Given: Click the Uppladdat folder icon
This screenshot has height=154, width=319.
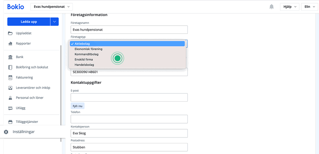Looking at the screenshot, I should 10,33.
